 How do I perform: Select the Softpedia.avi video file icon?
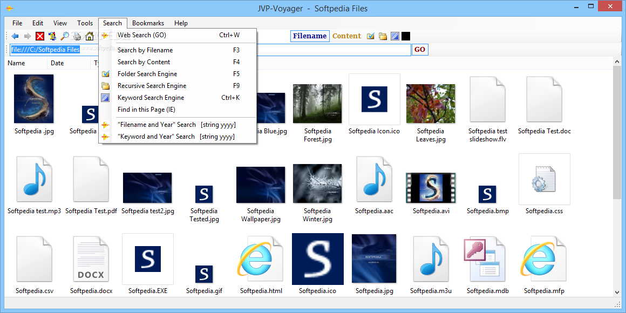(431, 188)
